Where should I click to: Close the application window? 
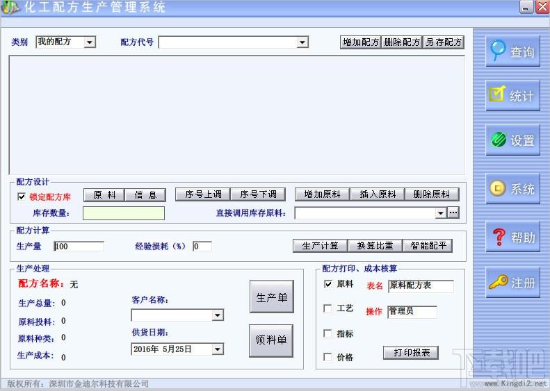coord(542,8)
